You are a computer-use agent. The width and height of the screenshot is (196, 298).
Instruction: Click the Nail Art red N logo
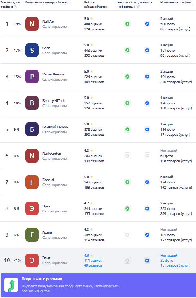32,24
